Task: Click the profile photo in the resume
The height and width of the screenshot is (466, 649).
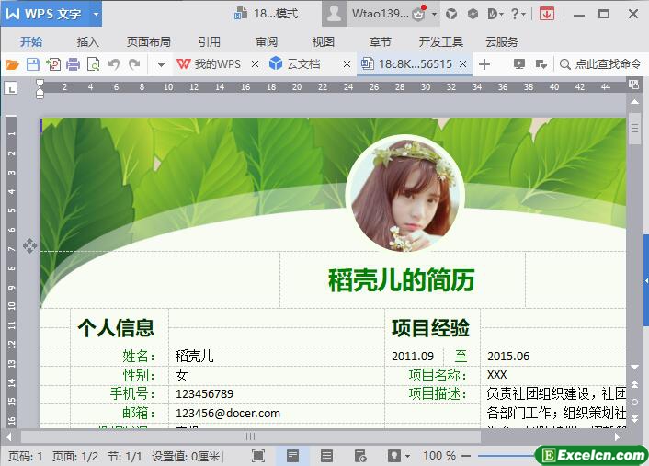Action: pyautogui.click(x=404, y=195)
